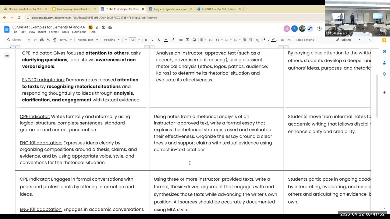This screenshot has width=390, height=219.
Task: Open table border dash style
Action: [x=289, y=40]
